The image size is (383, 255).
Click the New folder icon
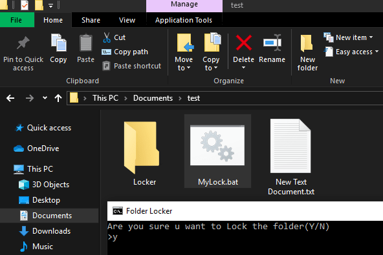click(307, 43)
